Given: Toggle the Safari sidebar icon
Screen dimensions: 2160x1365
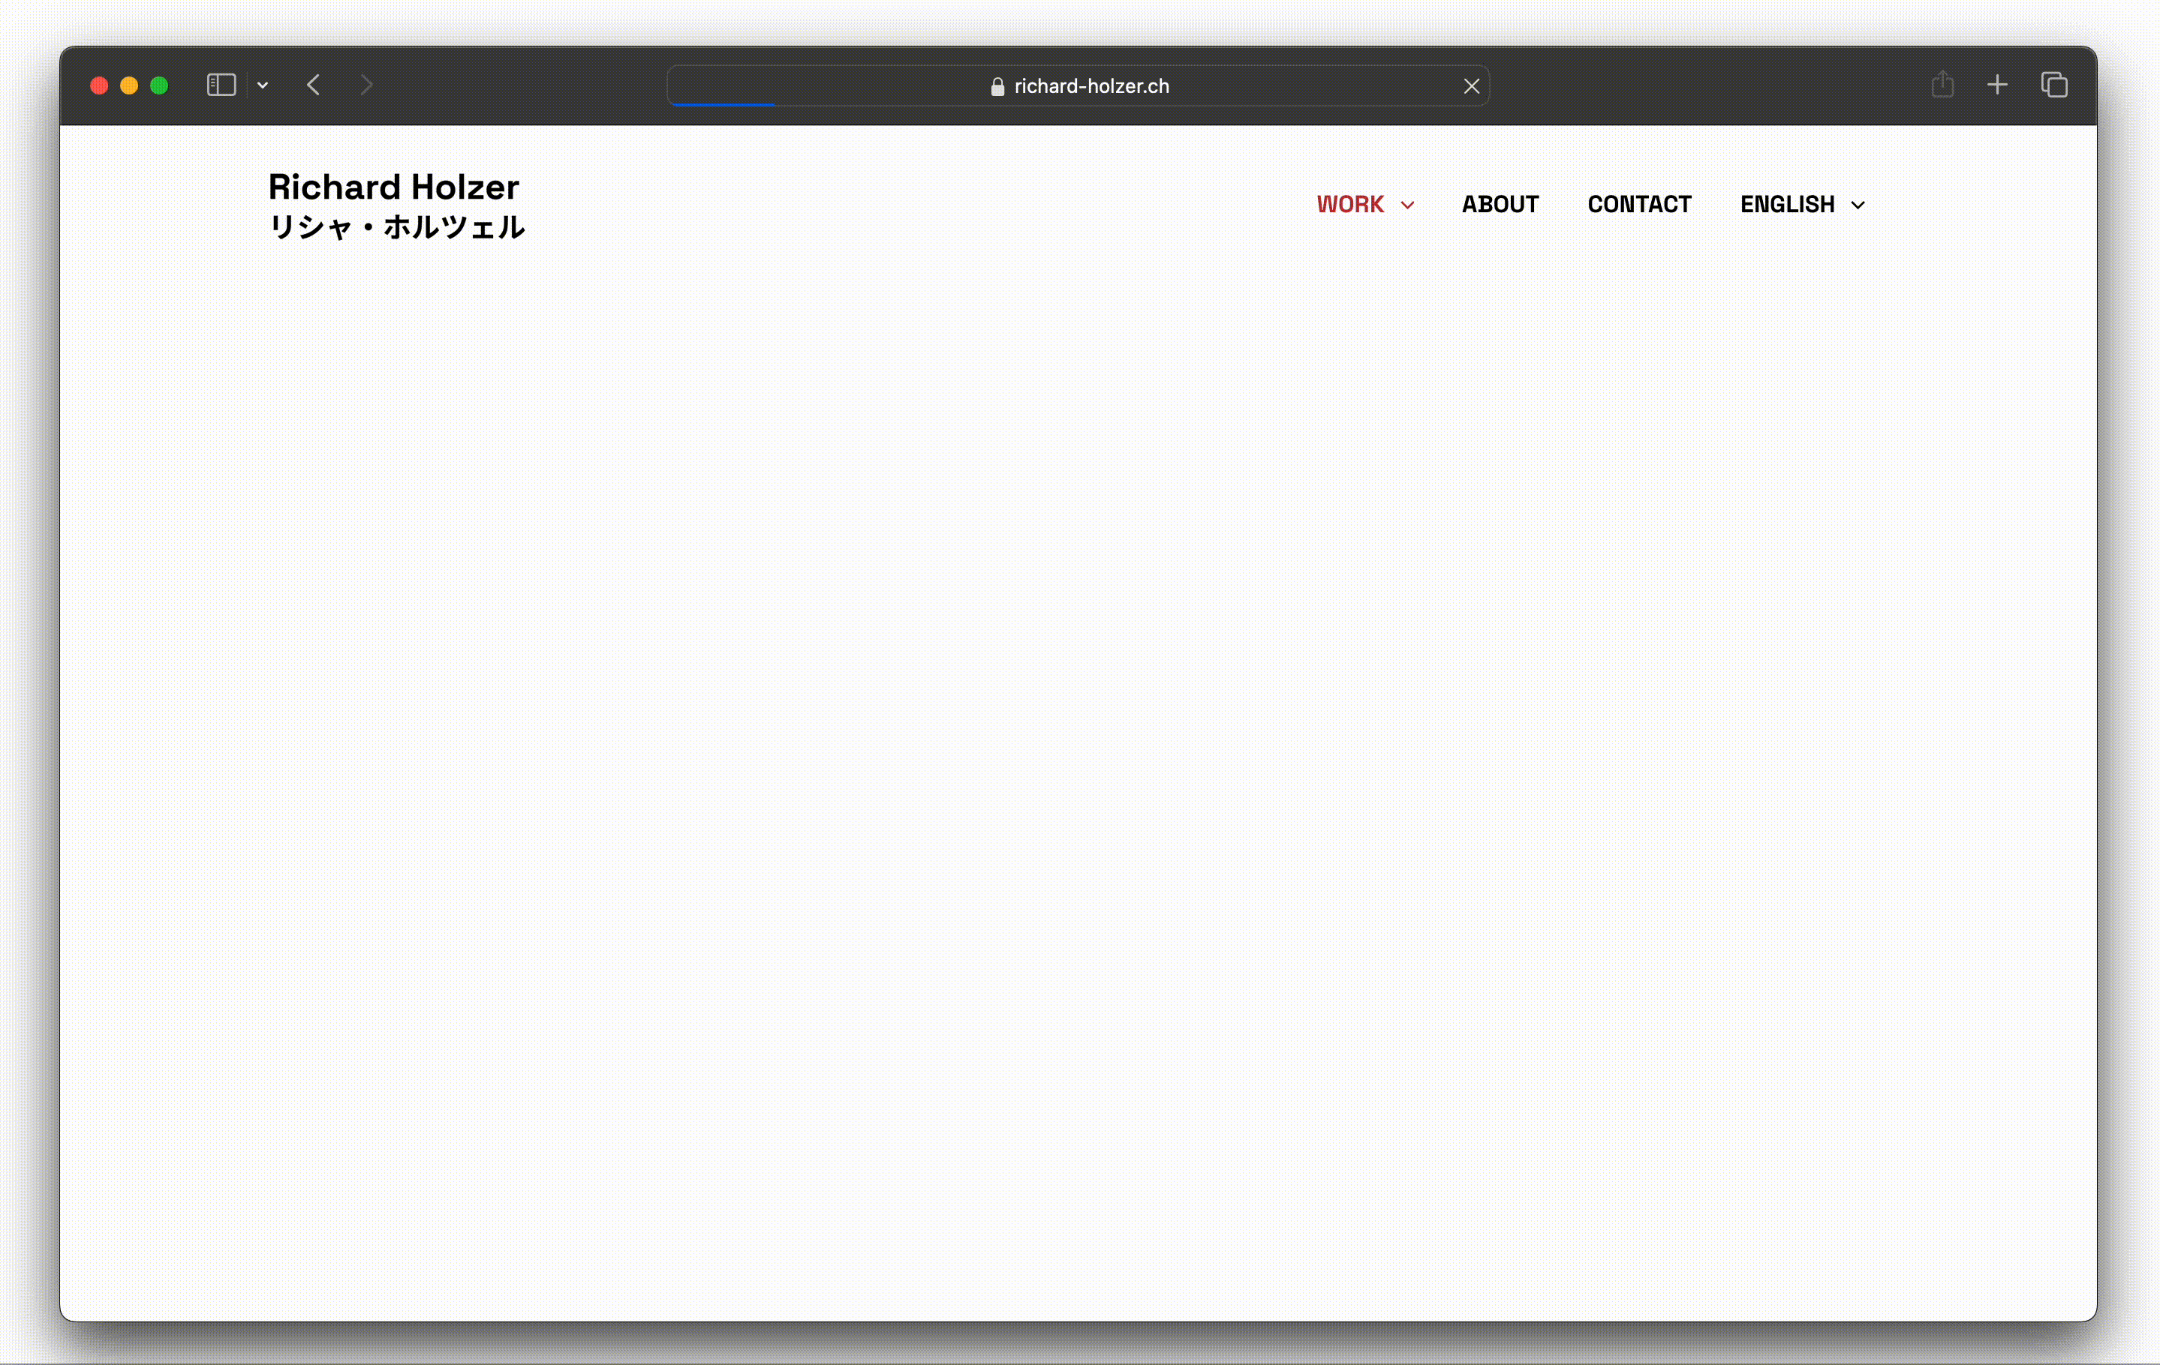Looking at the screenshot, I should pyautogui.click(x=221, y=85).
